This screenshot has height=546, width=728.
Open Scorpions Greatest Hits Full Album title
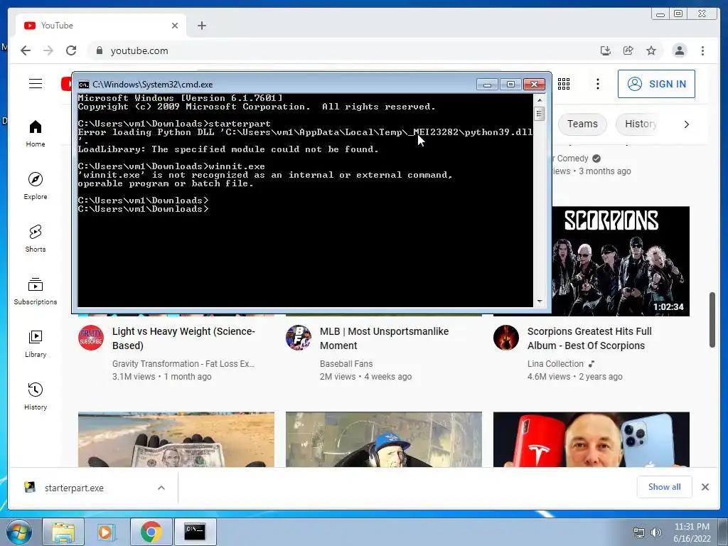[x=589, y=338]
